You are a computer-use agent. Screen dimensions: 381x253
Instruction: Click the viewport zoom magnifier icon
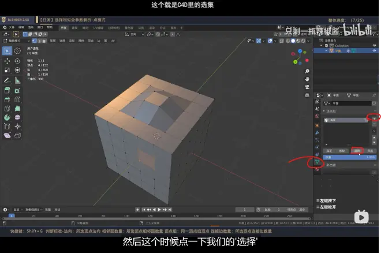pos(307,71)
